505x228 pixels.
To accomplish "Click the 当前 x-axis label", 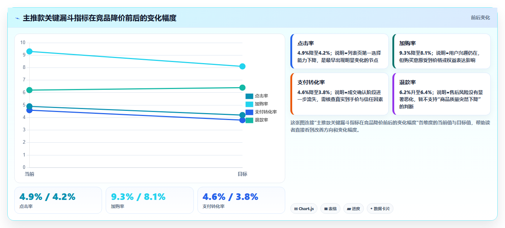I will click(x=29, y=174).
